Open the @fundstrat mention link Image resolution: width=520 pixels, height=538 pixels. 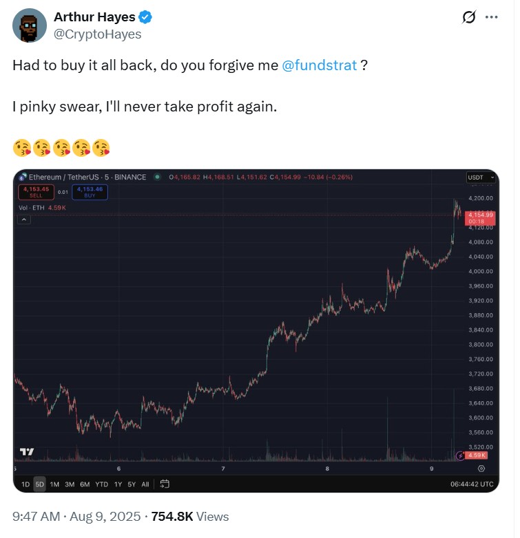(320, 66)
